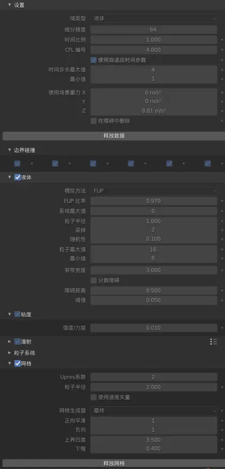Screen dimensions: 225x469
Task: Click the 释放网格 button
Action: [x=114, y=464]
